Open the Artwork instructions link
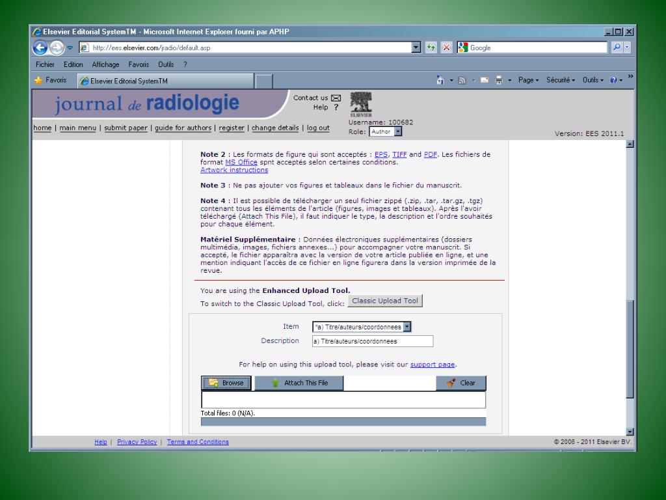 pyautogui.click(x=234, y=170)
